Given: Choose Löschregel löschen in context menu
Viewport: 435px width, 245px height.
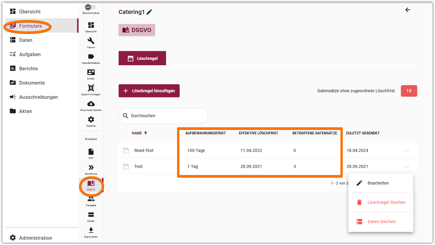Looking at the screenshot, I should click(x=381, y=202).
